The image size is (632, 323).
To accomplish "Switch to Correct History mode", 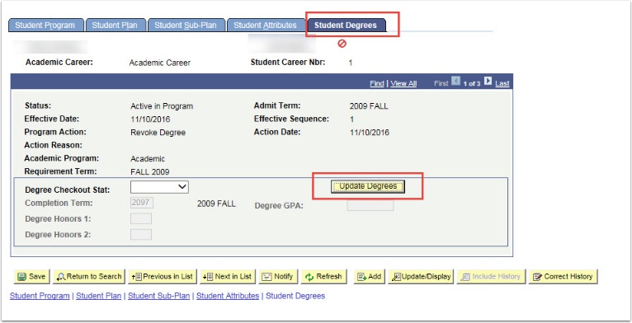I will (563, 277).
